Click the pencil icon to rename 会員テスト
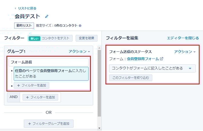203x131 pixels. 47,17
